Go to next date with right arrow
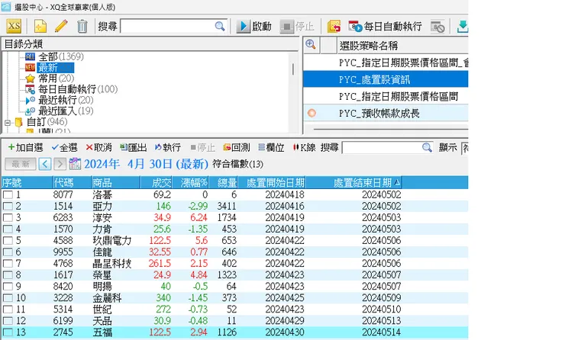The image size is (565, 340). click(x=60, y=164)
